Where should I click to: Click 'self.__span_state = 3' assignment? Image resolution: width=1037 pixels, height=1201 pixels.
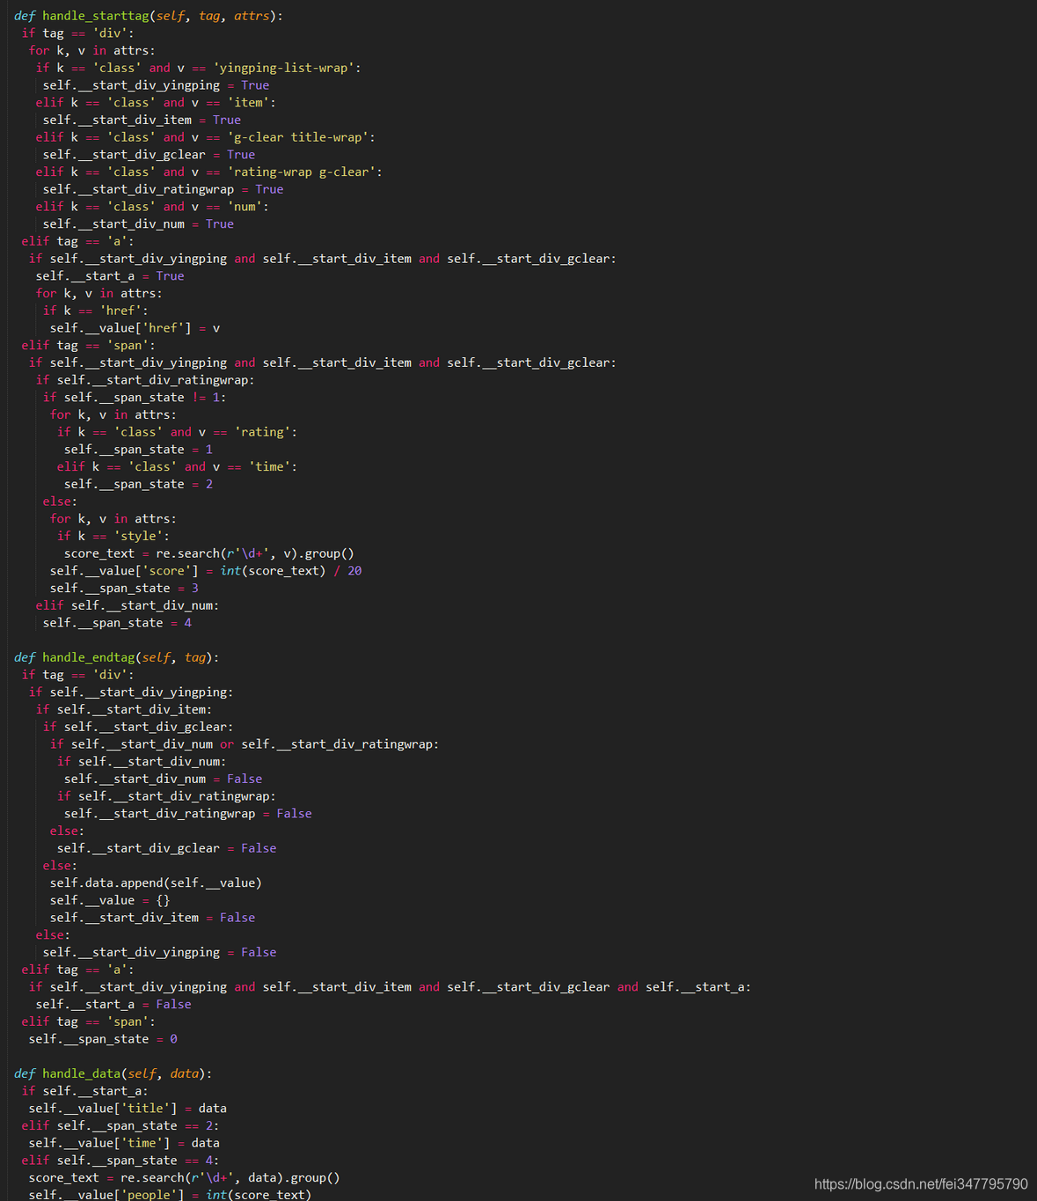point(124,588)
